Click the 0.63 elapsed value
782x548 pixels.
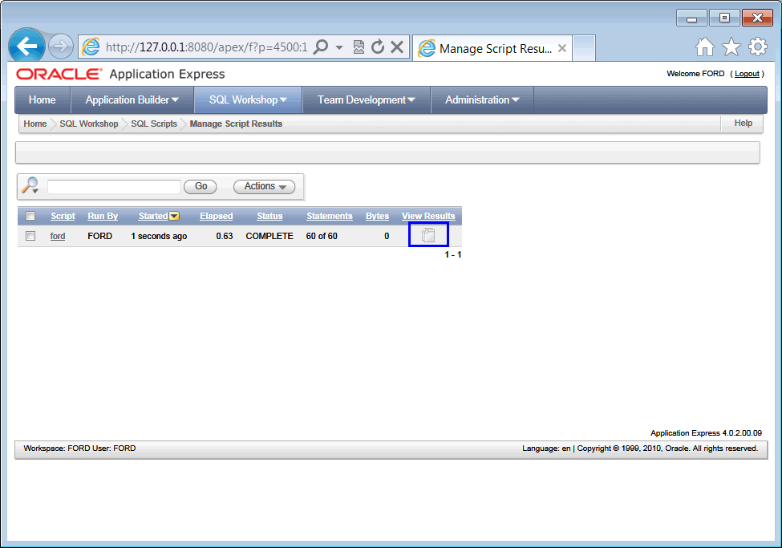(x=225, y=236)
